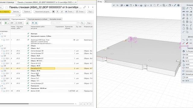The image size is (193, 108).
Task: Click the structure tree icon next to the paperclip
Action: pos(58,12)
